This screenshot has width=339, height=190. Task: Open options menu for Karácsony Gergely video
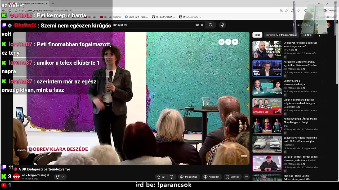(322, 62)
